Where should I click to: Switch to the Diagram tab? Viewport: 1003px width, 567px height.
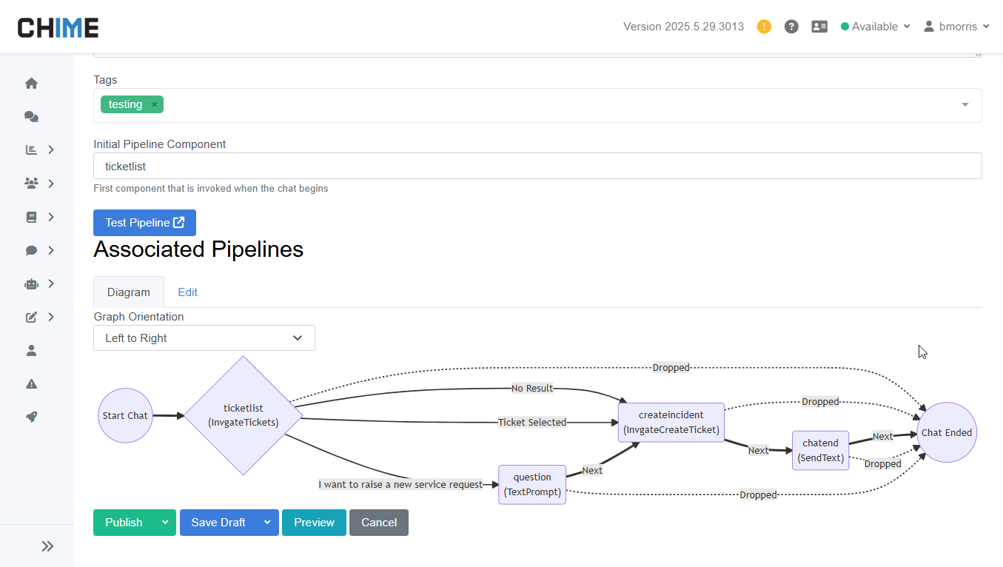[x=129, y=292]
